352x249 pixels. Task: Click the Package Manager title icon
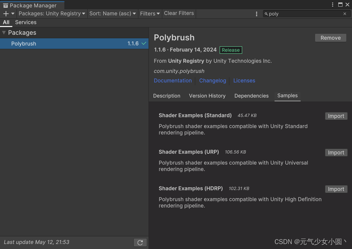click(x=6, y=6)
